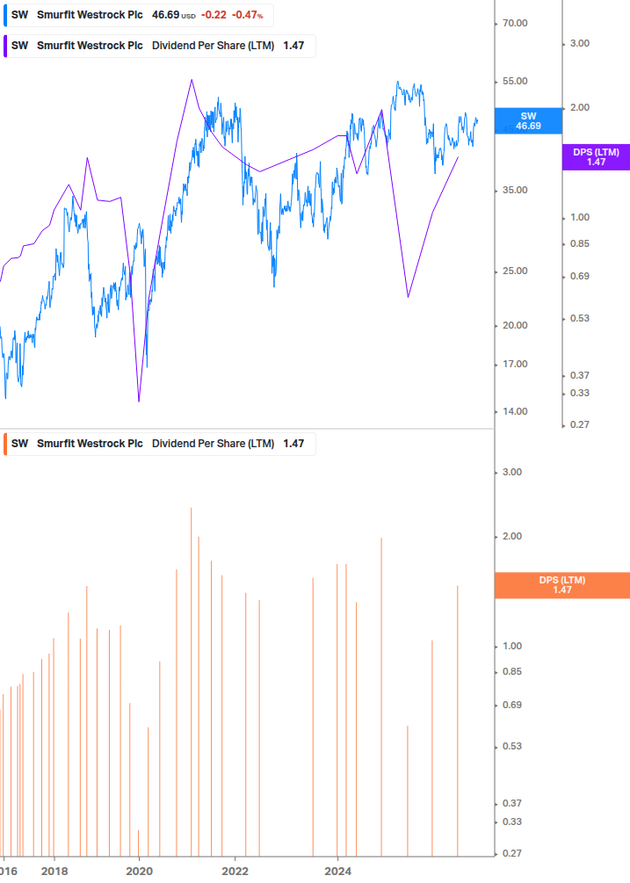Click the 55.00 label on the price axis
This screenshot has height=883, width=630.
515,81
